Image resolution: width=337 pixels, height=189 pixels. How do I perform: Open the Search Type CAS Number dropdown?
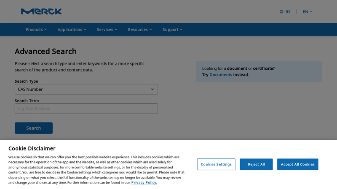86,89
